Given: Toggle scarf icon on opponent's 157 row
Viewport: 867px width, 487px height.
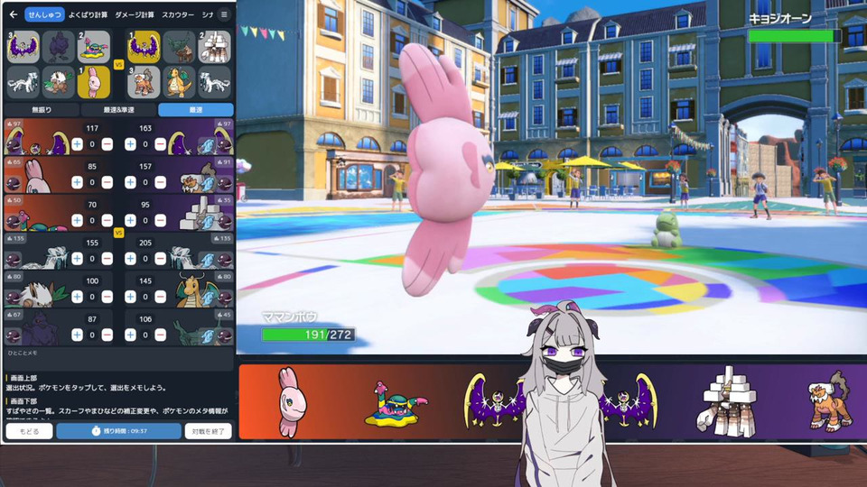Looking at the screenshot, I should click(x=208, y=183).
